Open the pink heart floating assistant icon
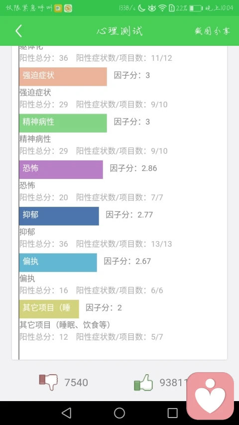 pos(210,396)
